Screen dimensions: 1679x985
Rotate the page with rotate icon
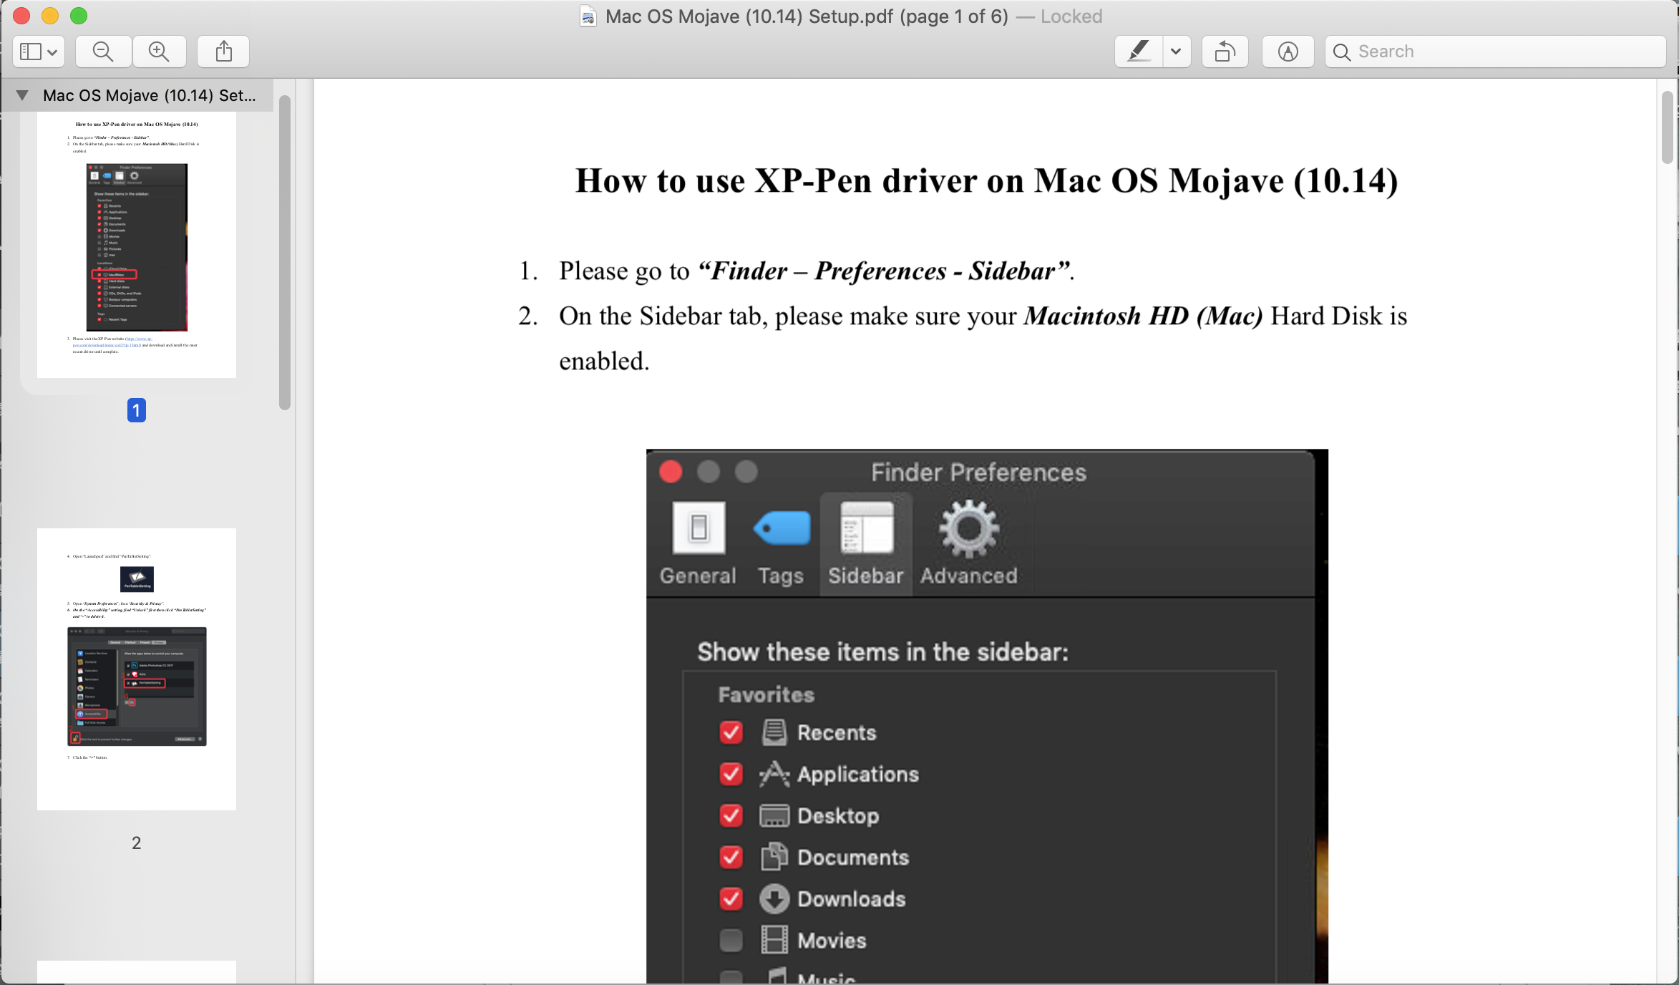(x=1225, y=52)
